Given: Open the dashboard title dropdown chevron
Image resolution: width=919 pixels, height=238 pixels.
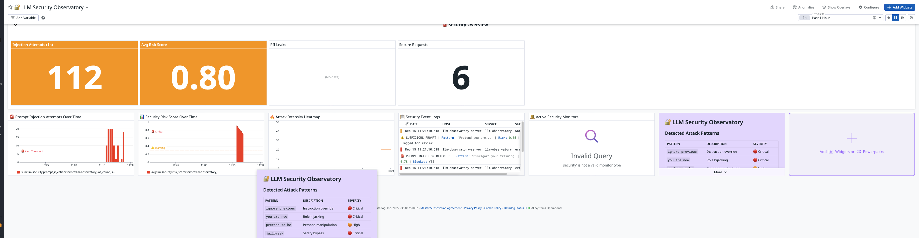Looking at the screenshot, I should tap(87, 7).
